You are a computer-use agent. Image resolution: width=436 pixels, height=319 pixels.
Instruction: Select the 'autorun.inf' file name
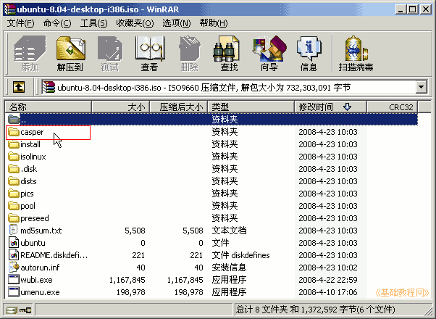click(x=40, y=268)
